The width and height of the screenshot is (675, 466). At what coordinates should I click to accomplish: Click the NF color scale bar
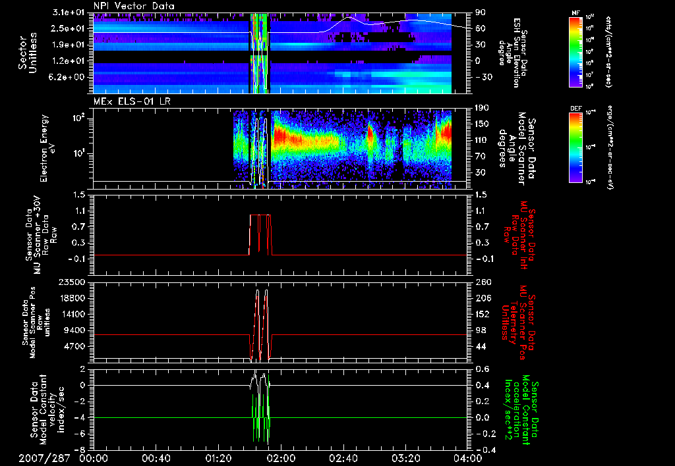click(576, 51)
